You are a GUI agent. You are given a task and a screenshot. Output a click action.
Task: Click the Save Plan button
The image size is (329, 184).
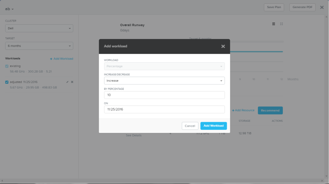274,7
